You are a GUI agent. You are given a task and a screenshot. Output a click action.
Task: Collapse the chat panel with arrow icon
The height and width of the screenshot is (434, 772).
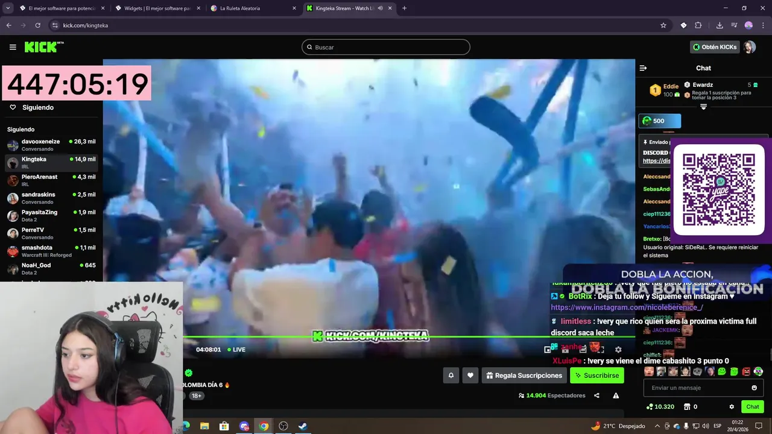pos(643,68)
